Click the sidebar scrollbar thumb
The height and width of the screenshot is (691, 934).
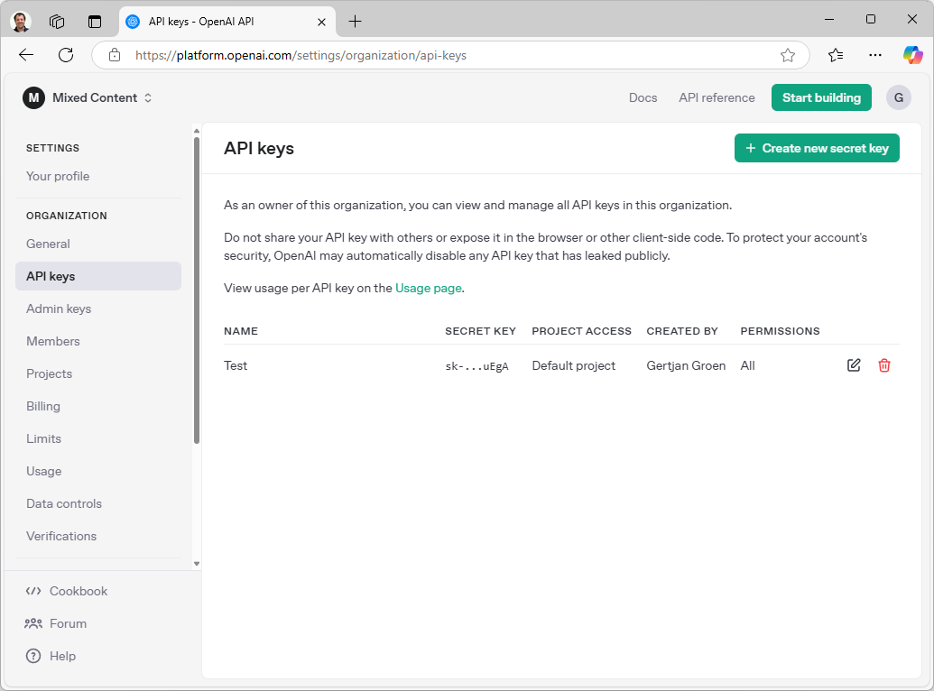click(197, 290)
